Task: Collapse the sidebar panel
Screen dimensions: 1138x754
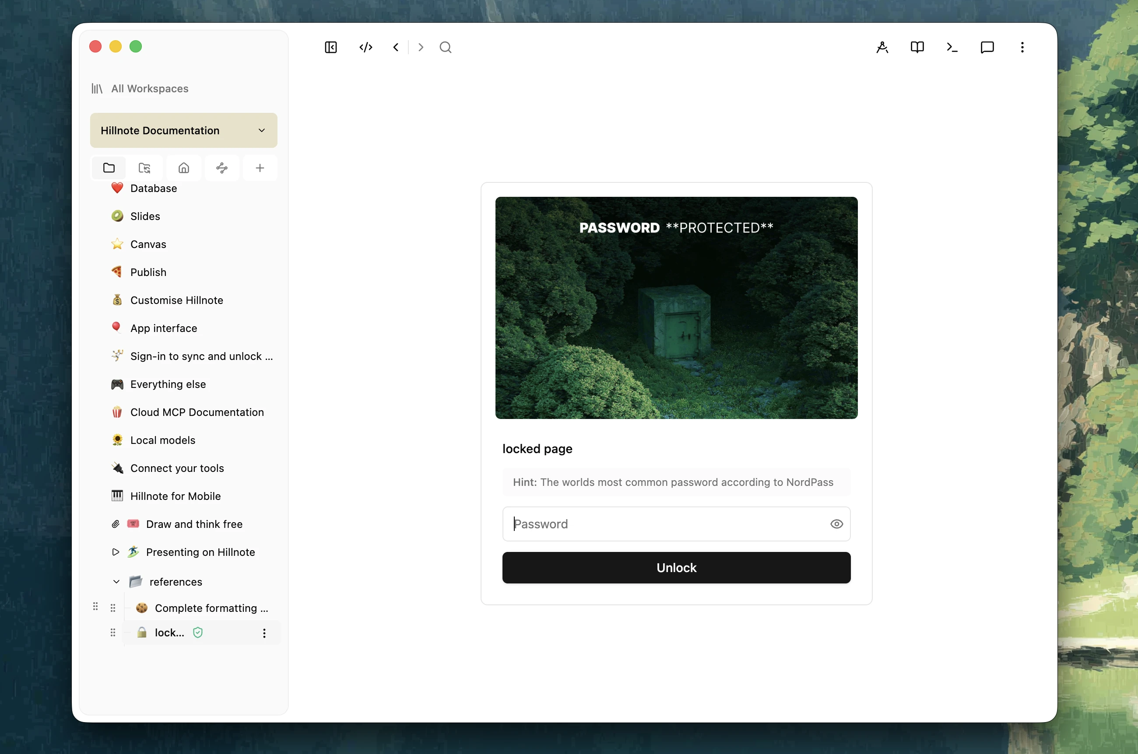Action: coord(331,47)
